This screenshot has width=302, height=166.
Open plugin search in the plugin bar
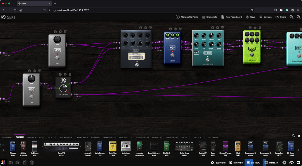click(293, 136)
